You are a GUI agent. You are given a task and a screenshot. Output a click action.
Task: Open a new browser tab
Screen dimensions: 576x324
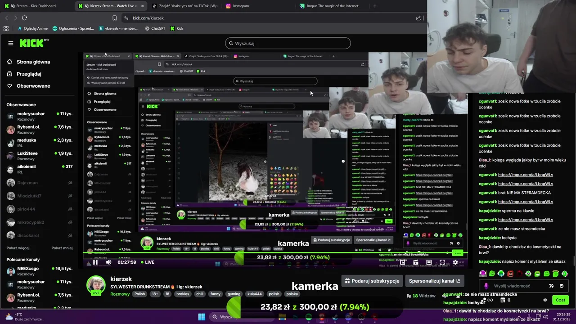pos(375,6)
